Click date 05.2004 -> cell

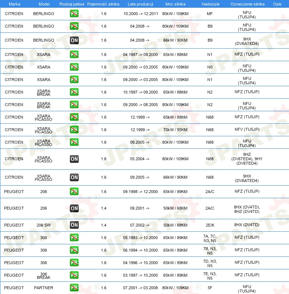click(140, 159)
